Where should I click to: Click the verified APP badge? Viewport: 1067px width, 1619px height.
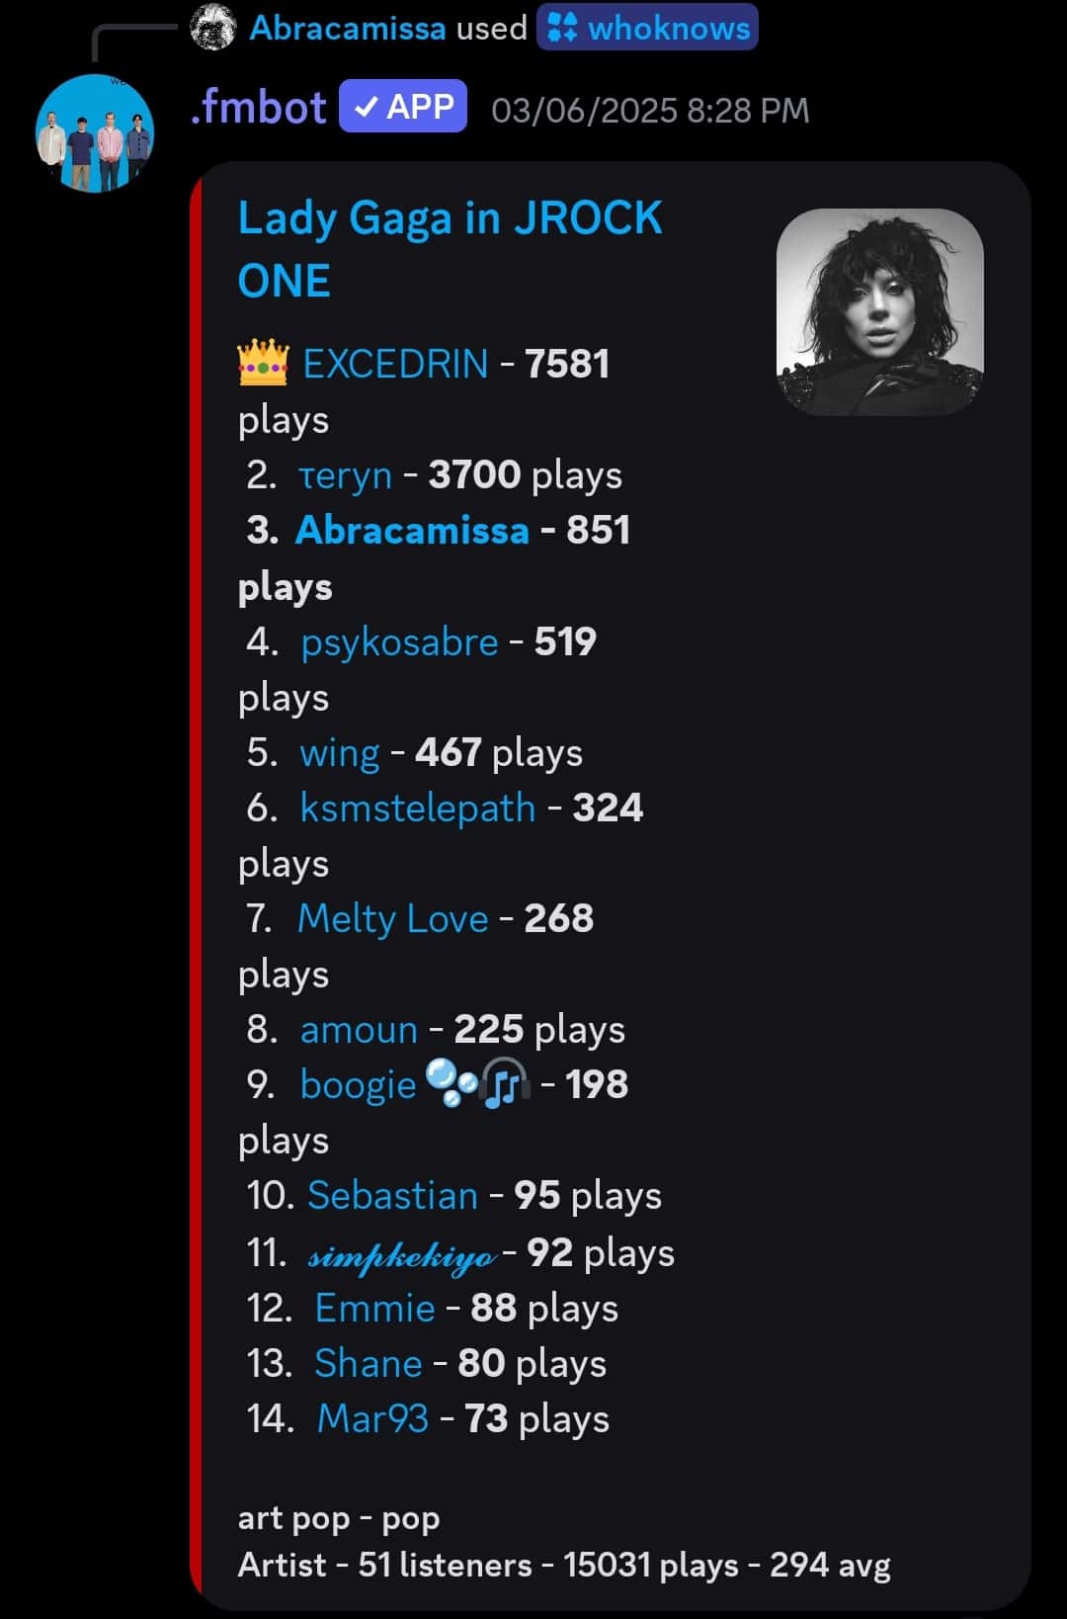click(403, 106)
